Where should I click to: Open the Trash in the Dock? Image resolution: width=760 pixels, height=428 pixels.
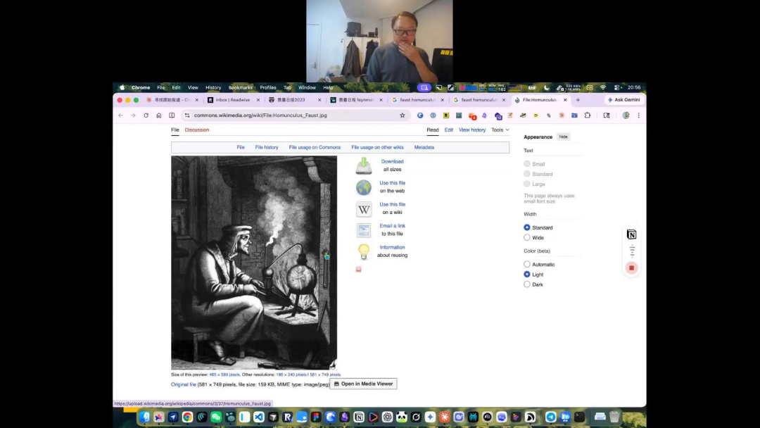click(x=614, y=417)
